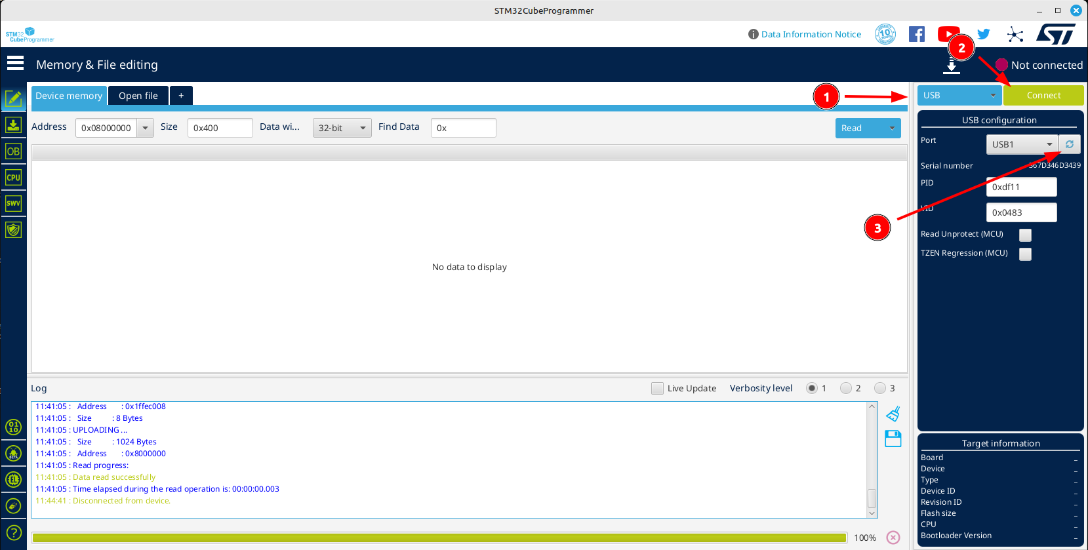The image size is (1088, 550).
Task: Open the hamburger menu
Action: pyautogui.click(x=15, y=64)
